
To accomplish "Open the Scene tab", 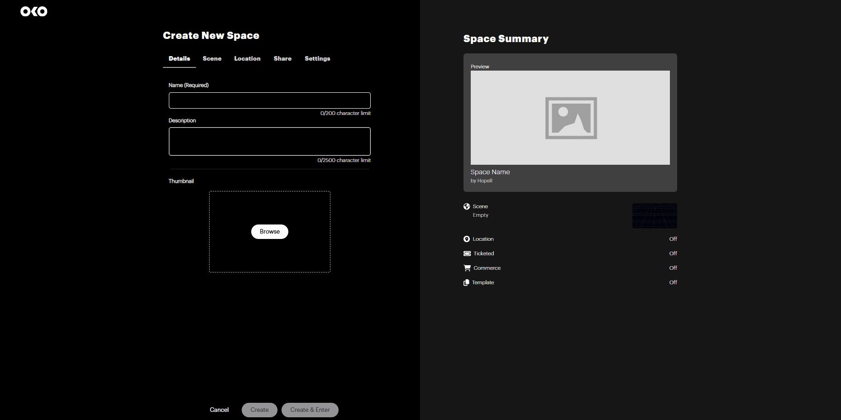I will click(212, 59).
